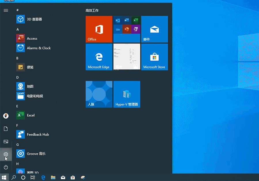Screen dimensions: 259x181
Task: Open Documents from the Start sidebar
Action: [6, 129]
